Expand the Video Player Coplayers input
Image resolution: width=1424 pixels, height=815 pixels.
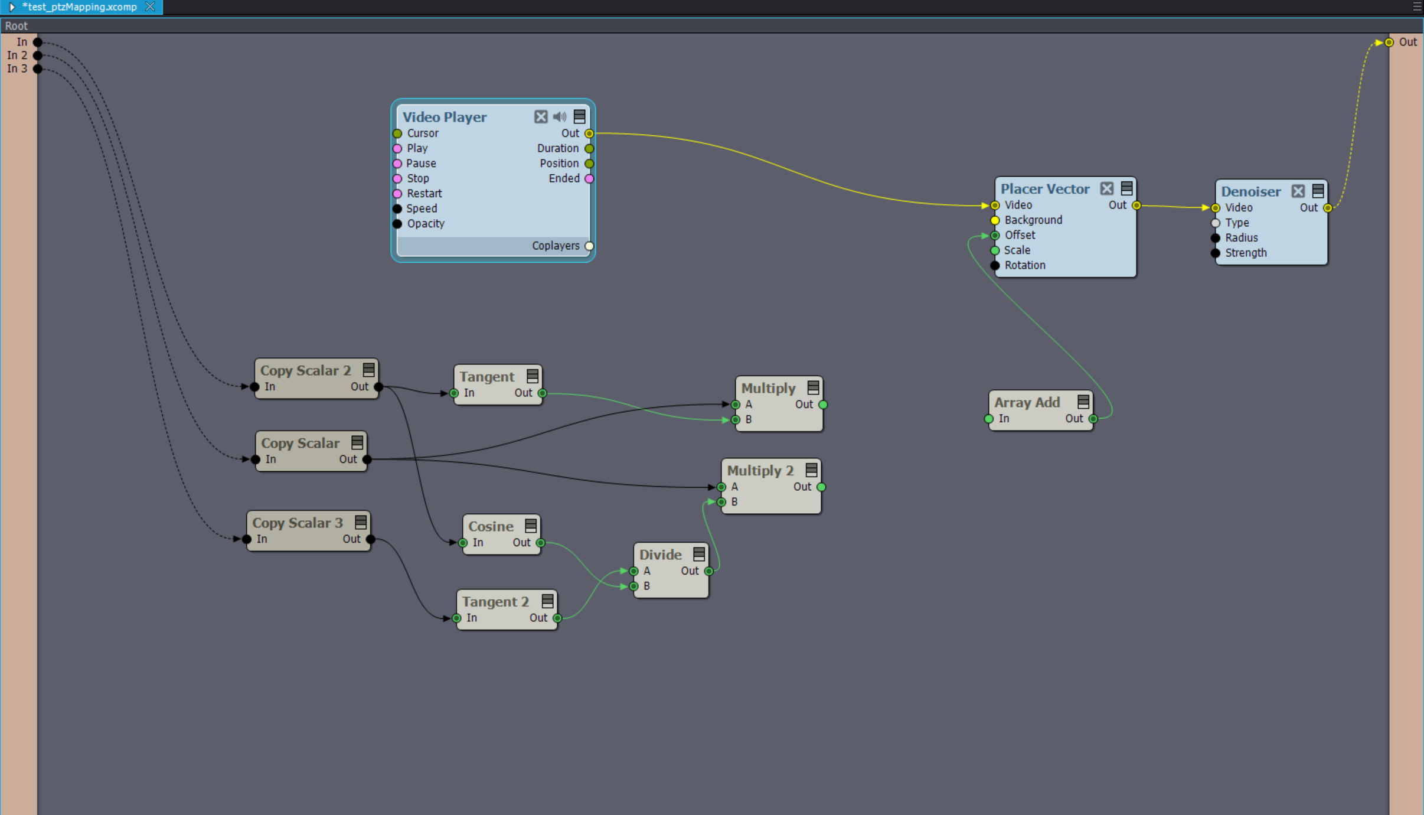(x=592, y=246)
